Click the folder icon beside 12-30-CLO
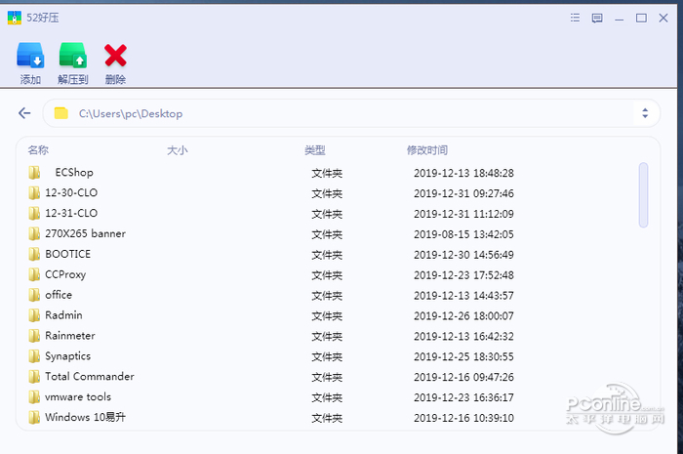683x454 pixels. coord(34,193)
